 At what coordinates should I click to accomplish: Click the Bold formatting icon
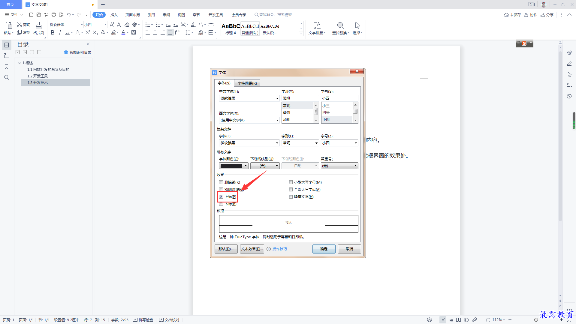(53, 33)
